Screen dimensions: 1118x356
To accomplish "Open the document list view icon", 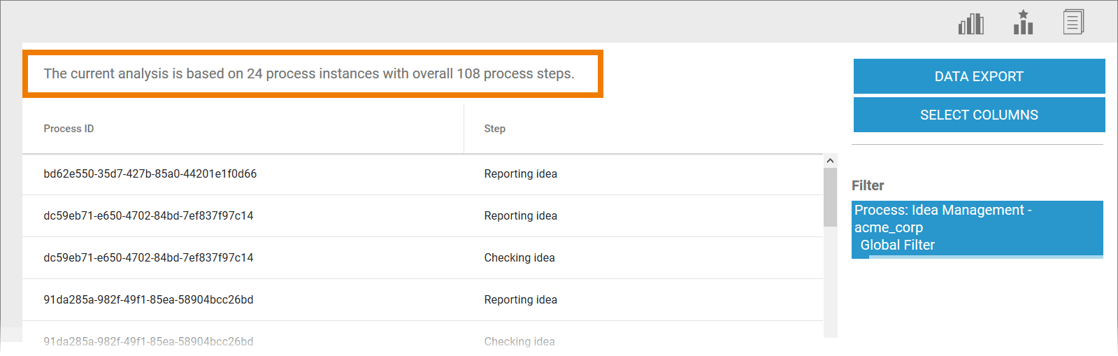I will [1073, 22].
